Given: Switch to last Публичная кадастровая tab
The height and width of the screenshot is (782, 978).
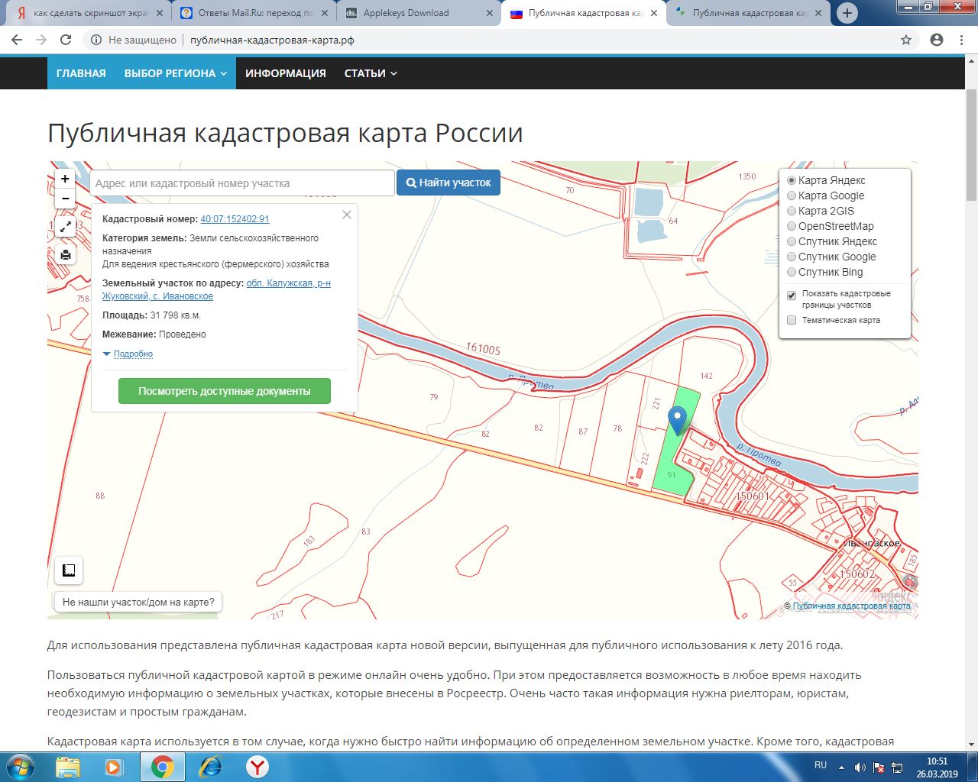Looking at the screenshot, I should tap(749, 13).
